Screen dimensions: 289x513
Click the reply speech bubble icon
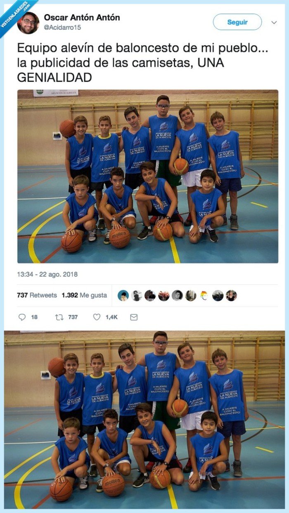click(22, 317)
